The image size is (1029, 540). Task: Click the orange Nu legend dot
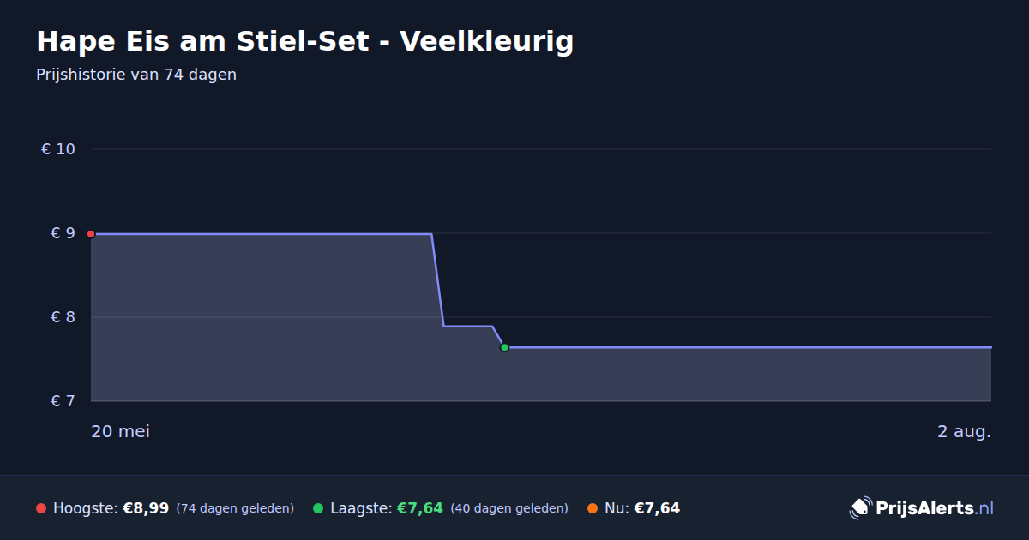click(x=593, y=508)
